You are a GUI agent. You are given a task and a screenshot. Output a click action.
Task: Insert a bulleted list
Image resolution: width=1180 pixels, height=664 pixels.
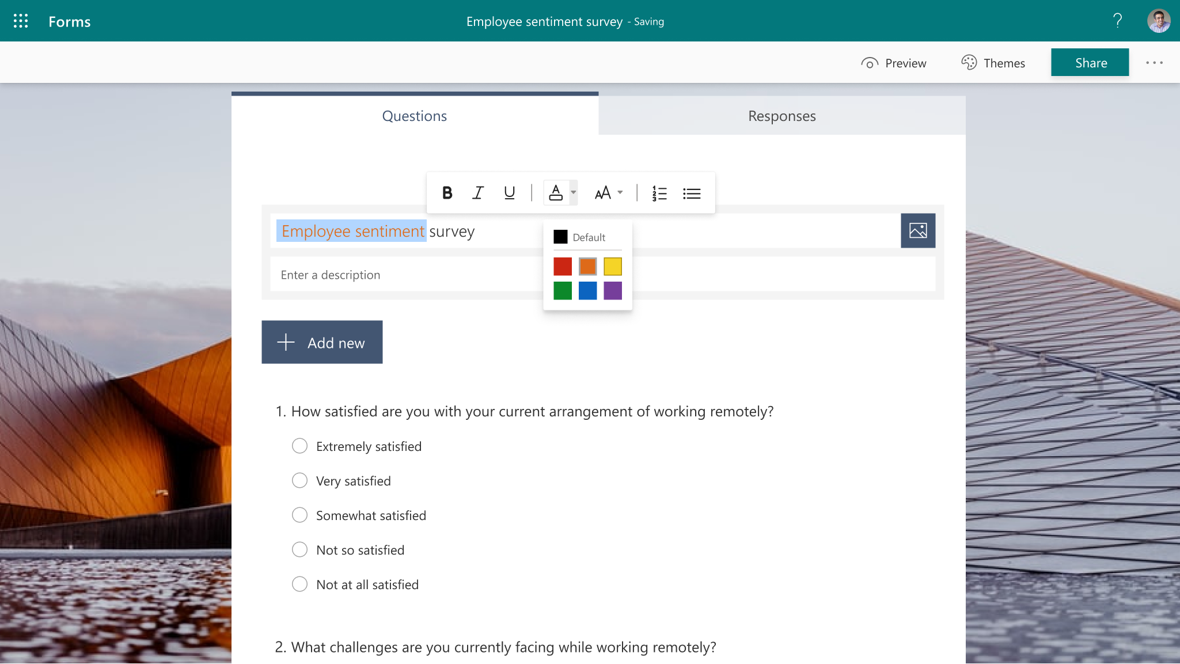pos(692,193)
